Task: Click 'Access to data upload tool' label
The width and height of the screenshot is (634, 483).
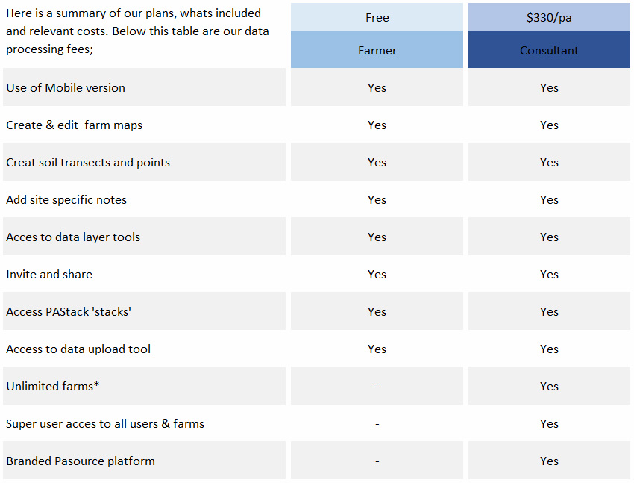Action: pos(78,349)
